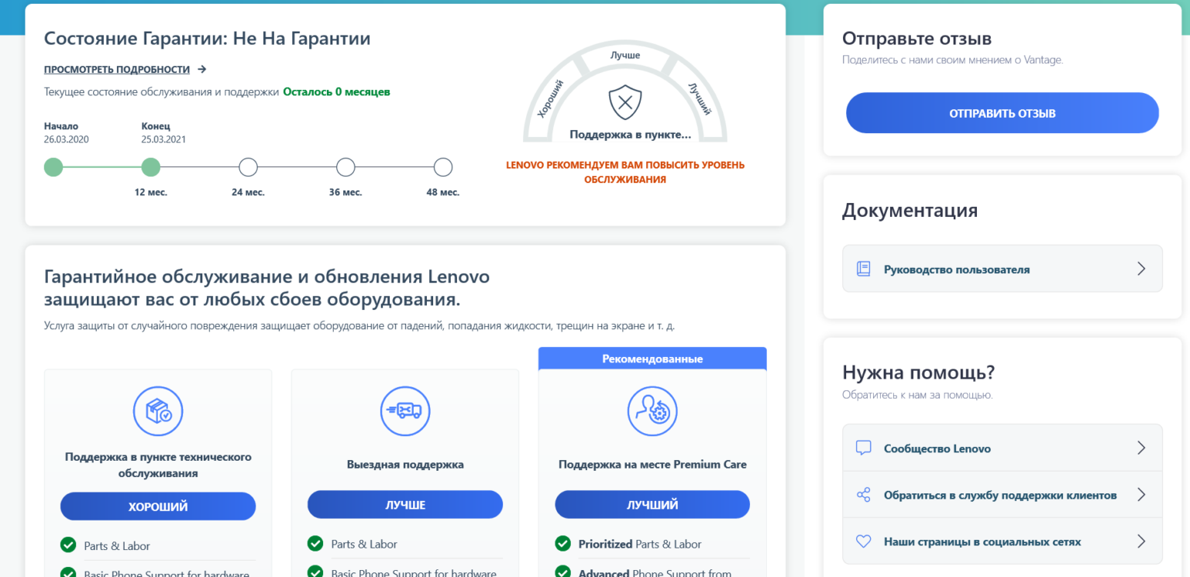Image resolution: width=1190 pixels, height=577 pixels.
Task: Click the Хороший gauge segment
Action: coord(550,98)
